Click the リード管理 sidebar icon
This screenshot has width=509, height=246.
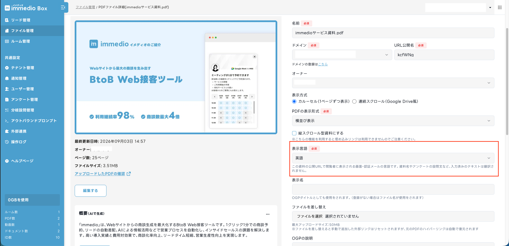(x=7, y=20)
